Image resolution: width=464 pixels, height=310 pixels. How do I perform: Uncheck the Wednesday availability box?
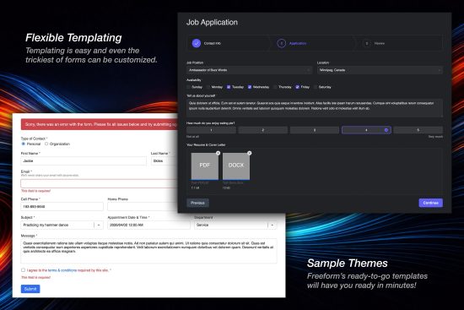coord(250,87)
